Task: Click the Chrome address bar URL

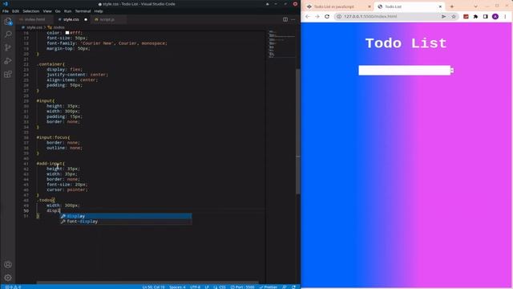Action: [x=370, y=16]
